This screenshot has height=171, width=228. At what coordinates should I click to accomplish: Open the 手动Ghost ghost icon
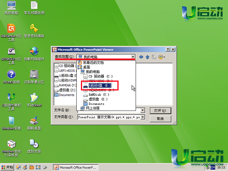(34, 100)
